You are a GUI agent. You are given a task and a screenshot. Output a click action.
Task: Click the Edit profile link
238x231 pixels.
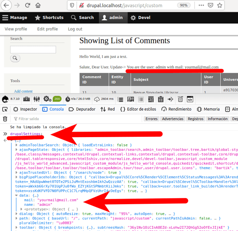click(48, 29)
